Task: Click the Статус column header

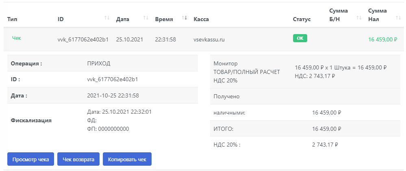Action: [x=302, y=19]
